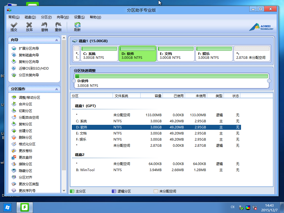Select 创建分区 operation

(22, 131)
